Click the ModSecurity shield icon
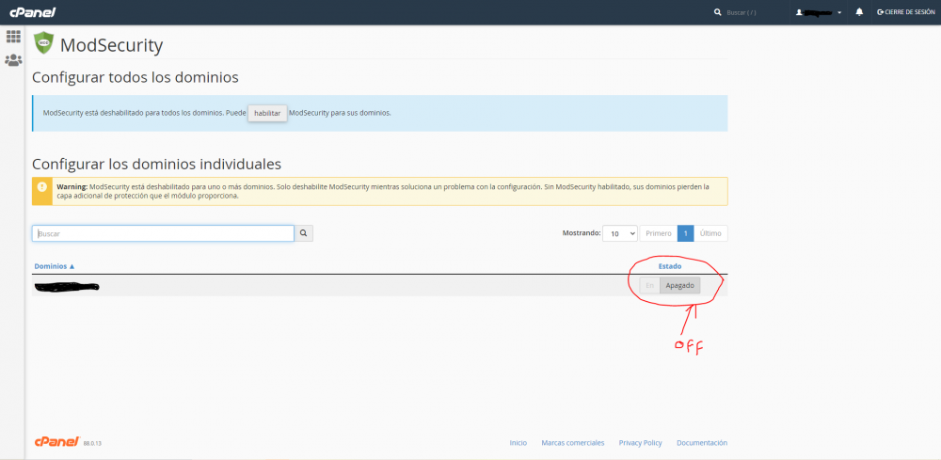 [x=44, y=43]
